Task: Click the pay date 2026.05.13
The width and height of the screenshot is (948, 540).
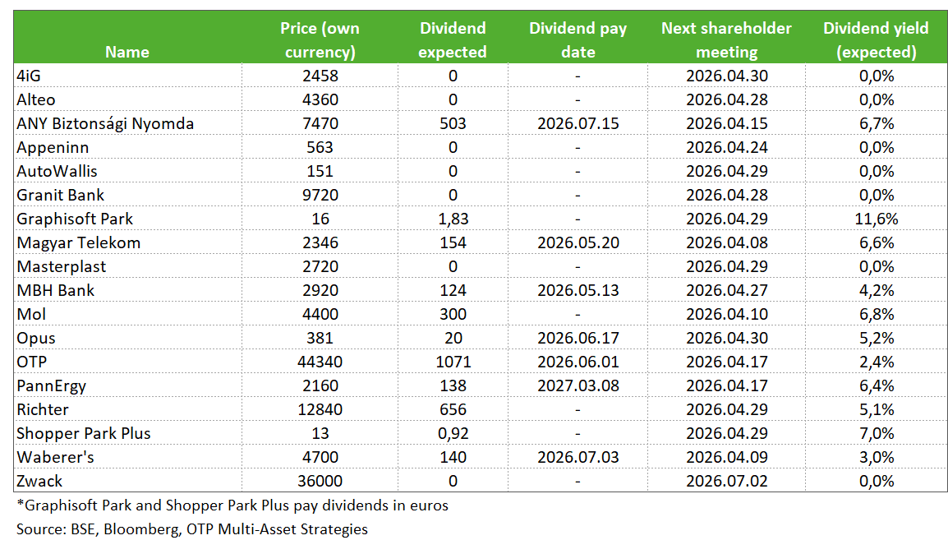Action: click(578, 290)
